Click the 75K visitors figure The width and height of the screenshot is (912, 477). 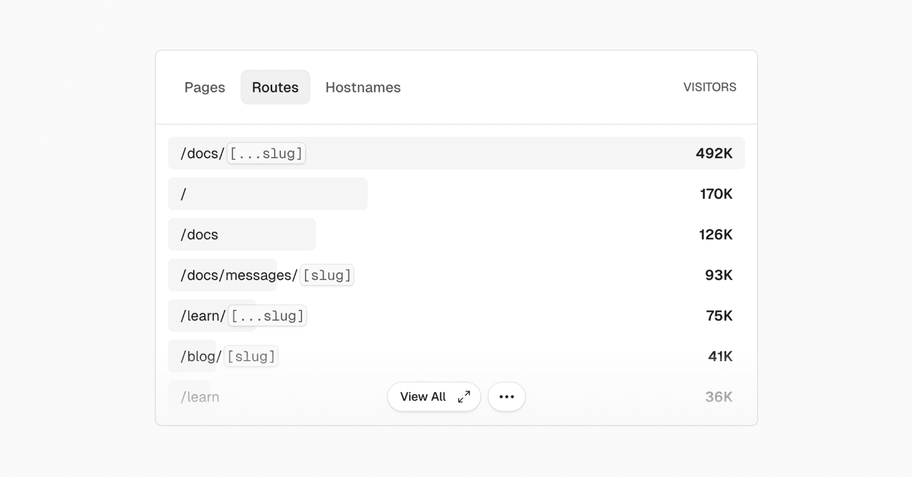tap(719, 316)
